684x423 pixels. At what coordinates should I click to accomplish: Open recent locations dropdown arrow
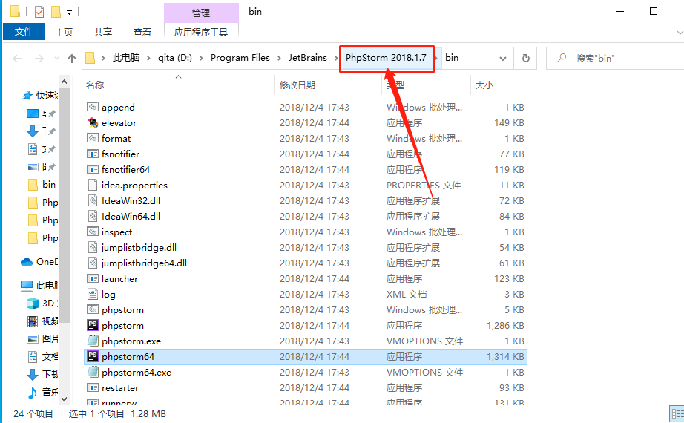56,58
